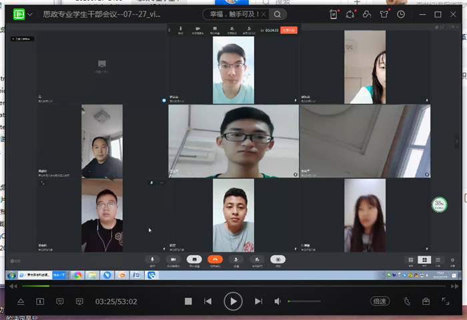This screenshot has height=320, width=467.
Task: Switch to grid view layout in meeting
Action: pyautogui.click(x=424, y=259)
